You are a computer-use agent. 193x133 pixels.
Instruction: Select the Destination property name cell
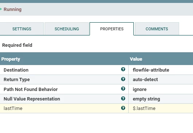[x=16, y=70]
